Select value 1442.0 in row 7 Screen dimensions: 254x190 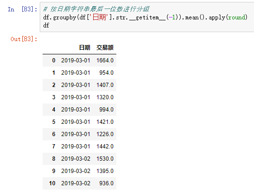[x=105, y=147]
